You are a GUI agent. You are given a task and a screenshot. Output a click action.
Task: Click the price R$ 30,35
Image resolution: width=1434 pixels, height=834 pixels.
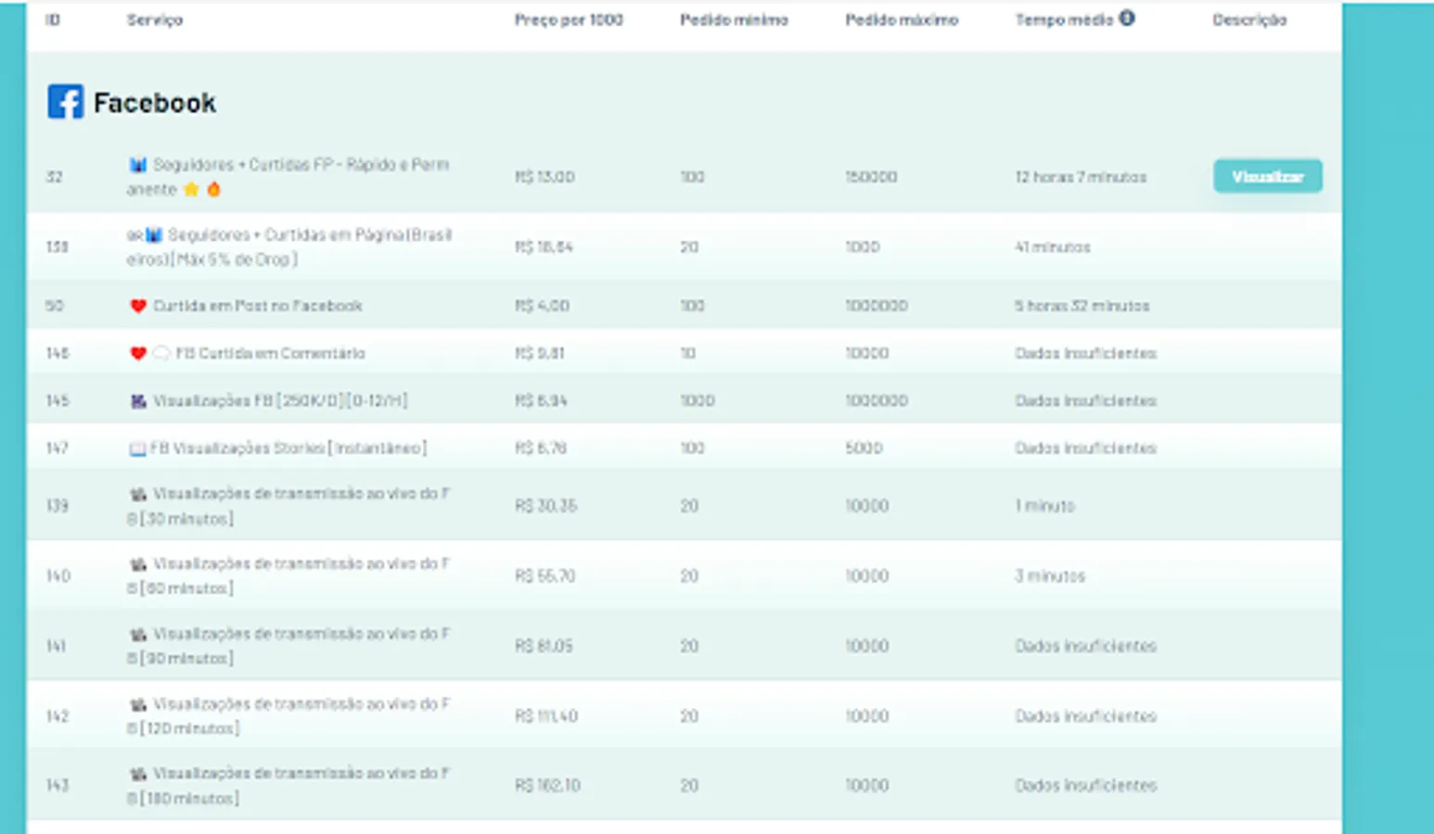[x=545, y=506]
